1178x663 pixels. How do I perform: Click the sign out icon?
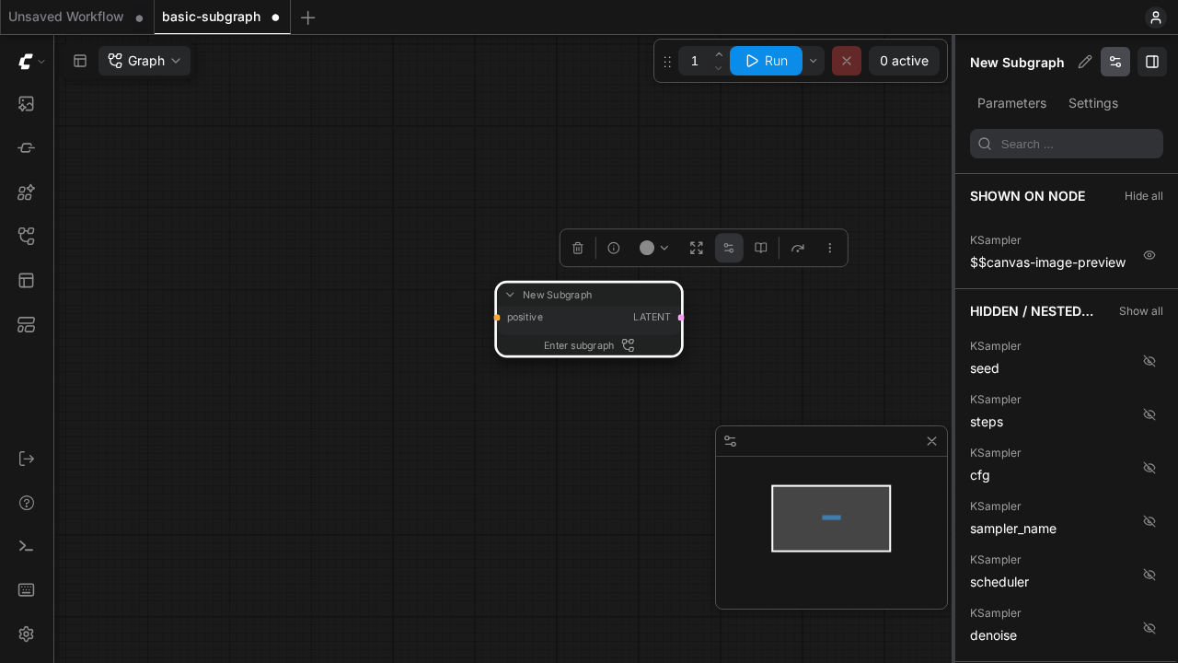[27, 459]
